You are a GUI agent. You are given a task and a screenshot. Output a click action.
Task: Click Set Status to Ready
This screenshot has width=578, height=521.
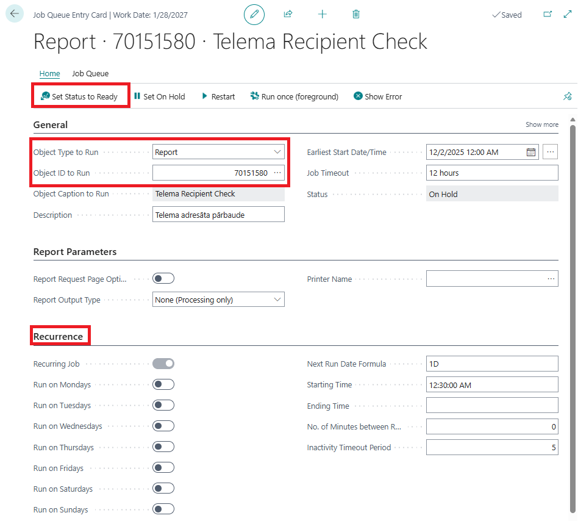pyautogui.click(x=79, y=96)
